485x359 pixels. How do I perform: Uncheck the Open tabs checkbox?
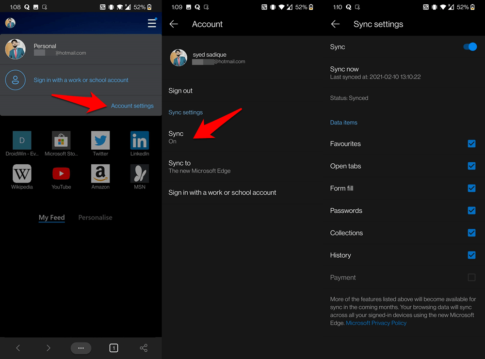(471, 166)
